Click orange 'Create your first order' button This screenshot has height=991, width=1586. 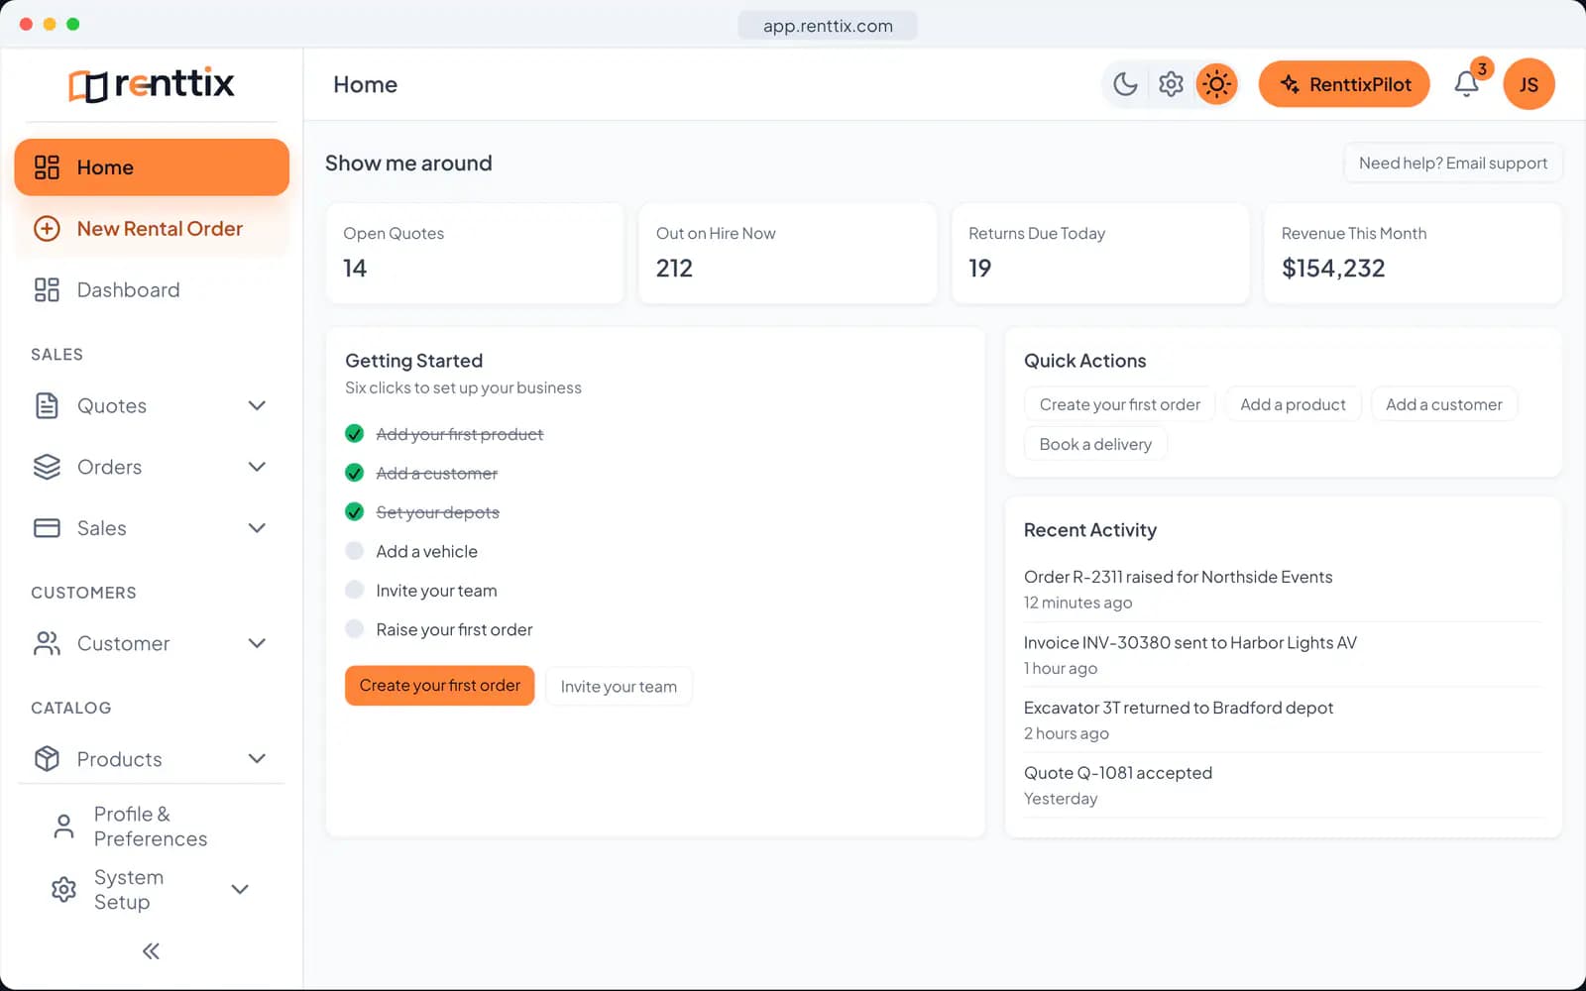tap(439, 686)
